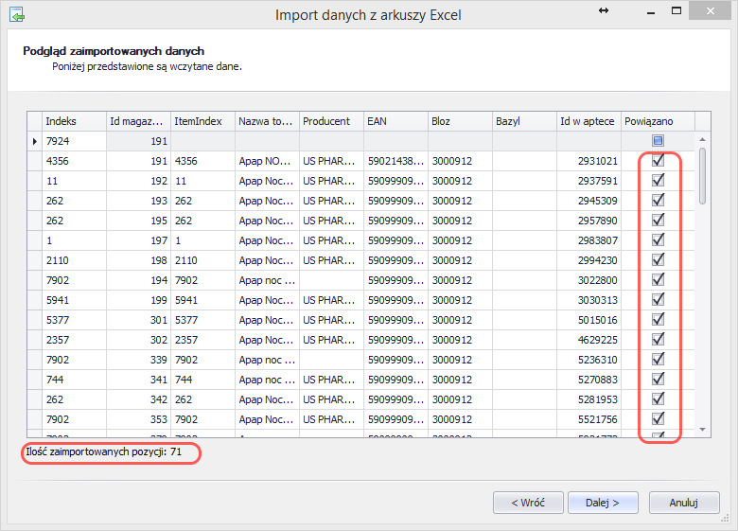Click the horizontal resize arrow icon in title bar
This screenshot has width=738, height=531.
click(x=604, y=10)
